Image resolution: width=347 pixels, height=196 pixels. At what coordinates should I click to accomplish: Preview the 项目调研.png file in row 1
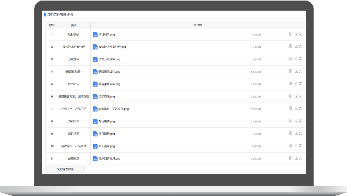point(290,34)
